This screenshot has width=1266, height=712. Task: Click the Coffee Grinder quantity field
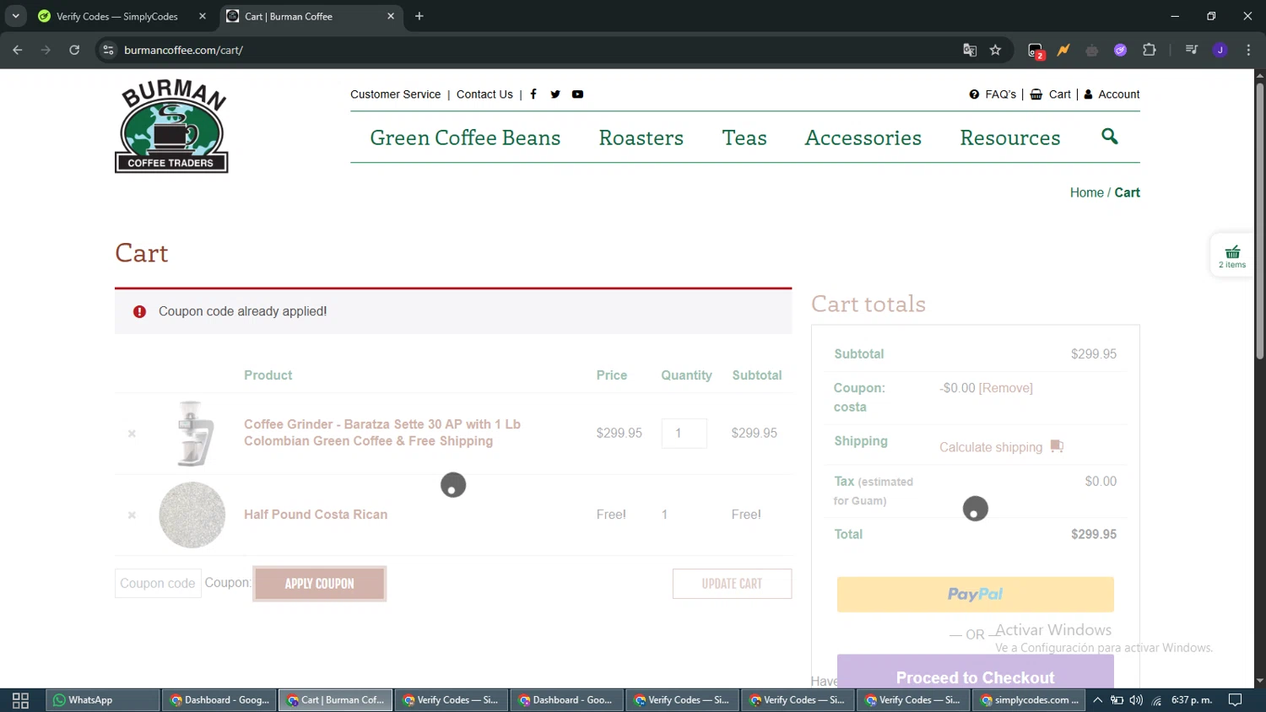click(684, 434)
